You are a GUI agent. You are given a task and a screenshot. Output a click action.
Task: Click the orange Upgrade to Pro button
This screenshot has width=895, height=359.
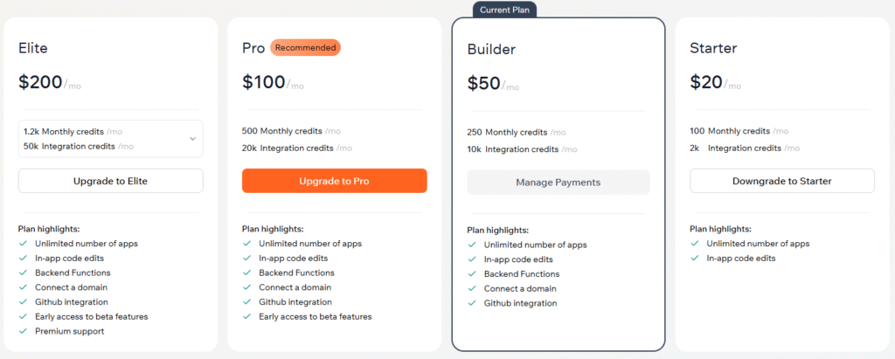(334, 181)
